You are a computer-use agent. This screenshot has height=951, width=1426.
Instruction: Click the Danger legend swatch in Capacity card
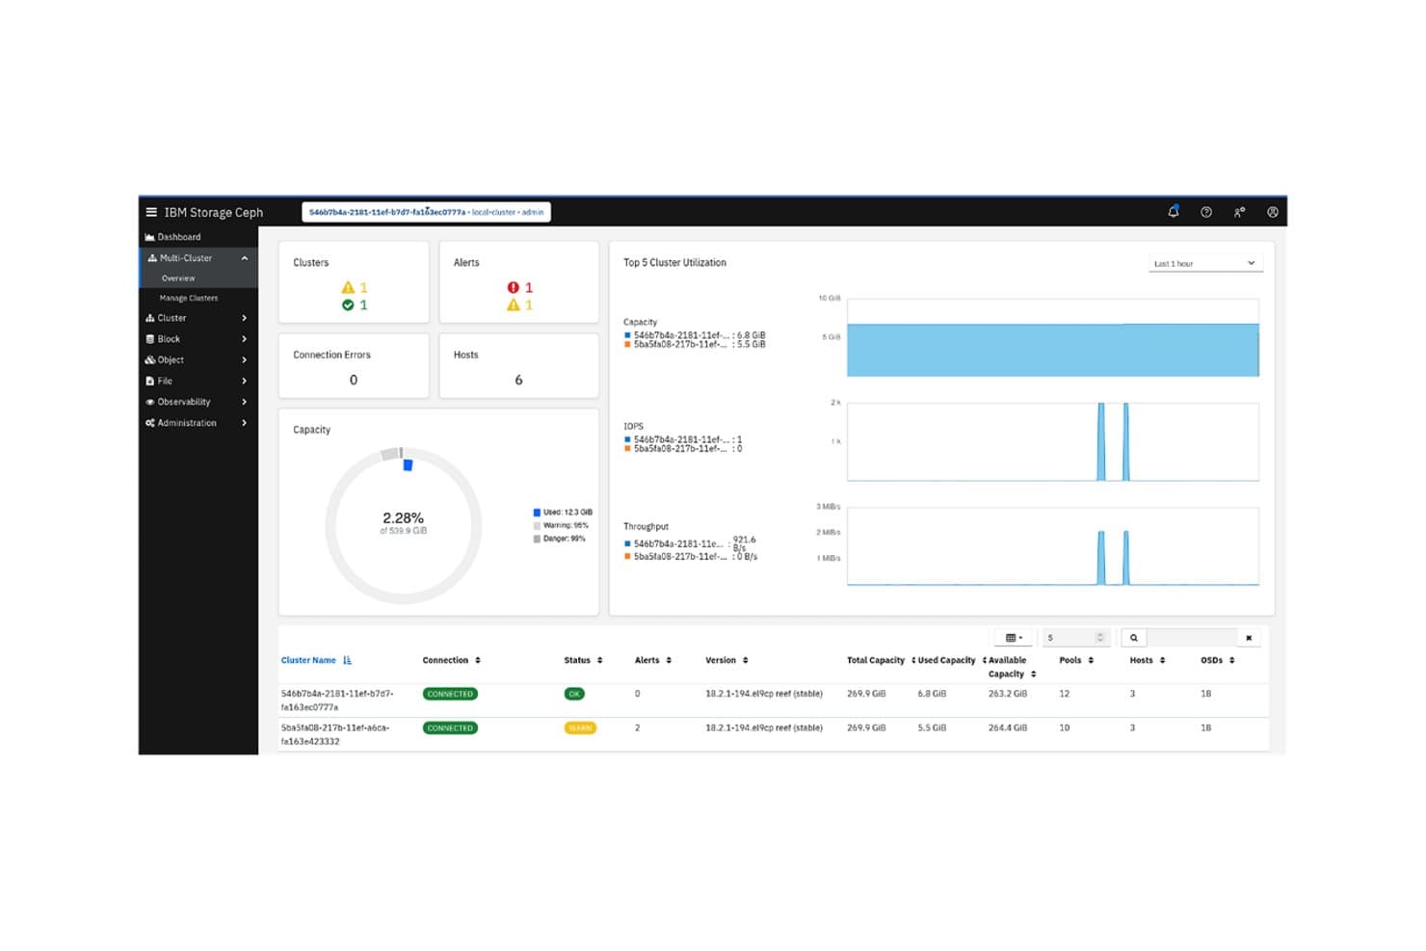[x=537, y=539]
